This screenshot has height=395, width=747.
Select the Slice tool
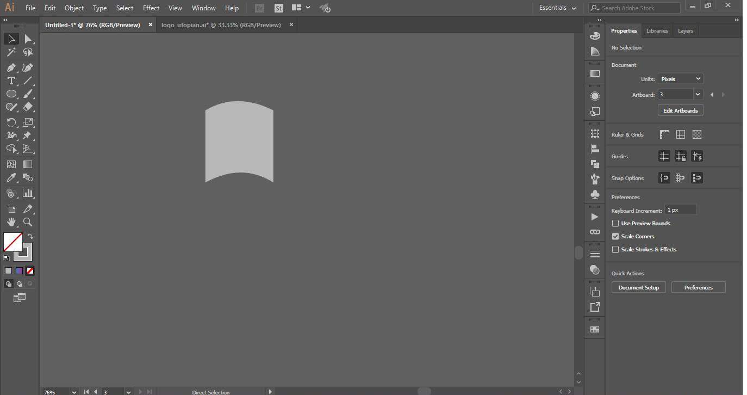pos(28,209)
